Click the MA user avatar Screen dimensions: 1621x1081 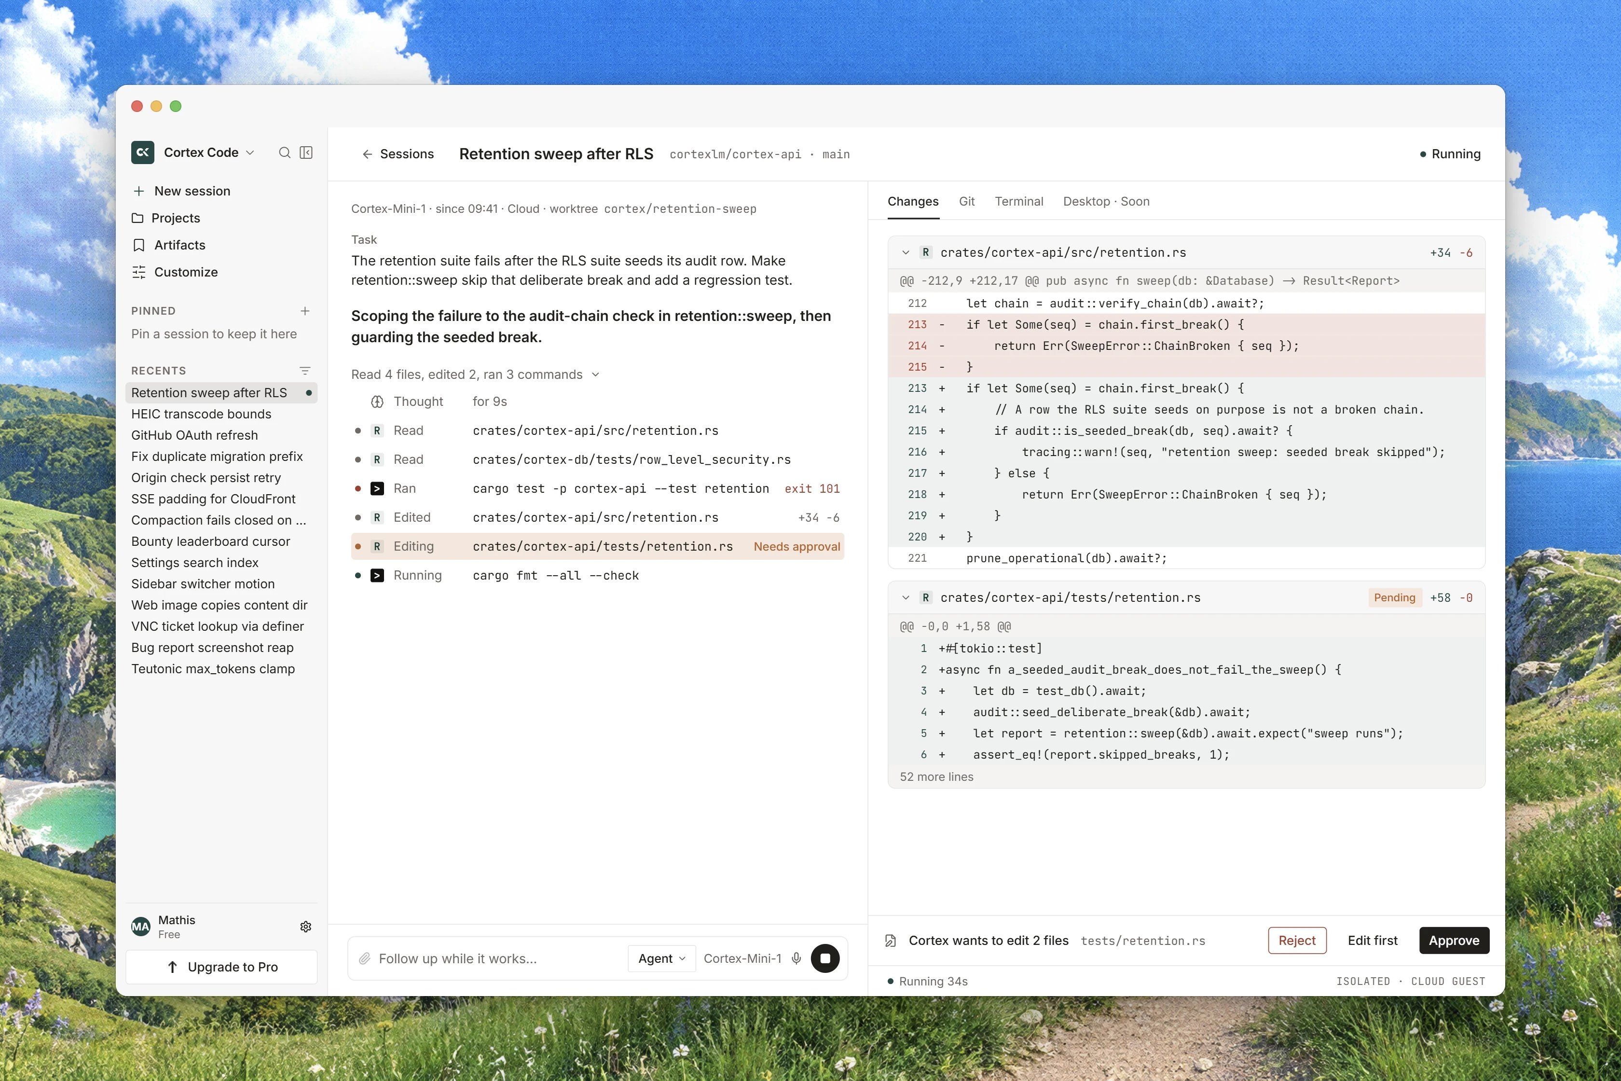[140, 927]
